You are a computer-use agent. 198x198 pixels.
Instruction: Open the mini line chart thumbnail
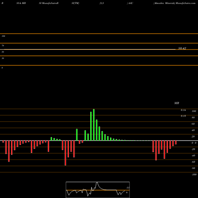[98, 190]
